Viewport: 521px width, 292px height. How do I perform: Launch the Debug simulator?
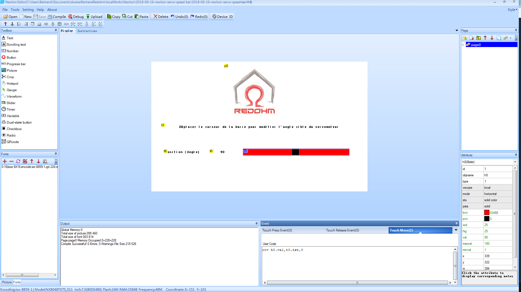(76, 16)
